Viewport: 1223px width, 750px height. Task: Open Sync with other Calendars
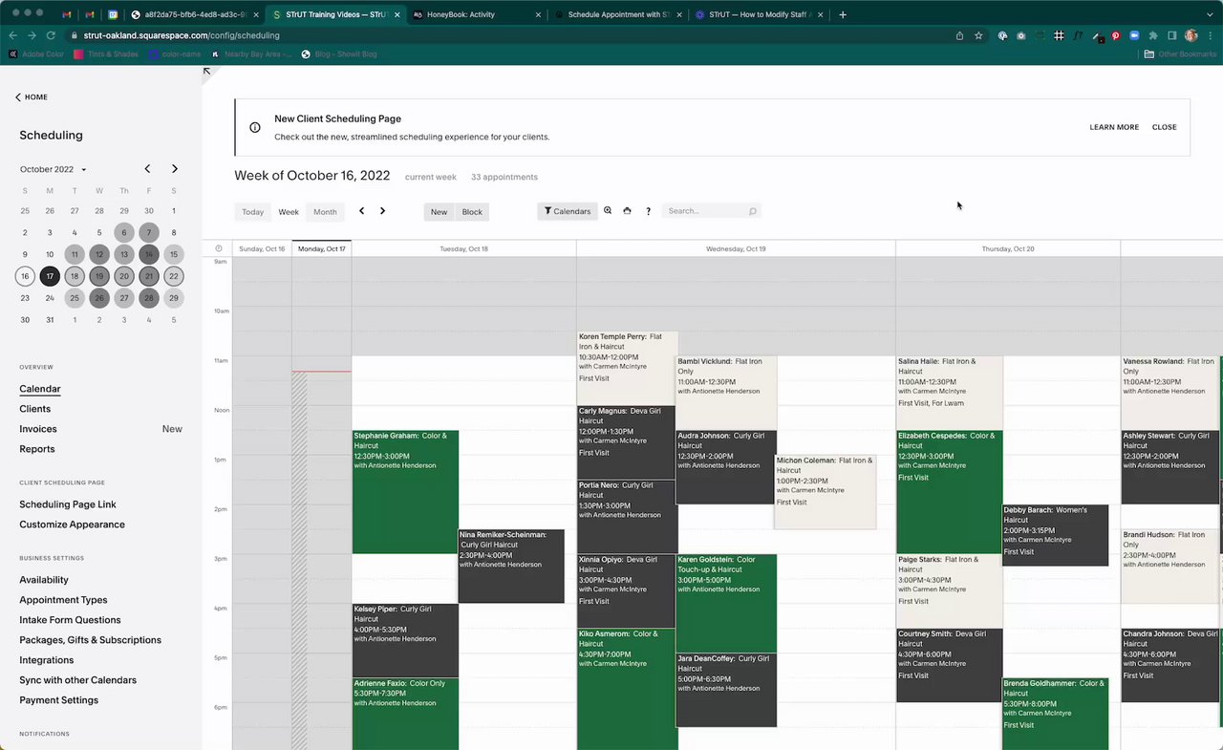pyautogui.click(x=77, y=680)
